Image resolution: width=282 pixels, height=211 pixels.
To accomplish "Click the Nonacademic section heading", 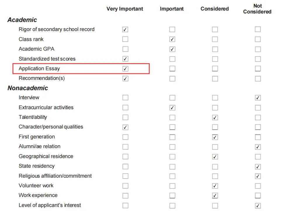I will pyautogui.click(x=28, y=88).
